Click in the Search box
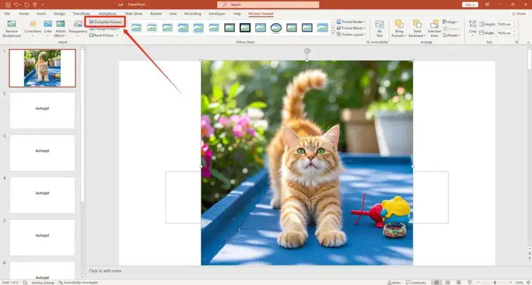Screen dimensions: 532x285 (x=268, y=5)
